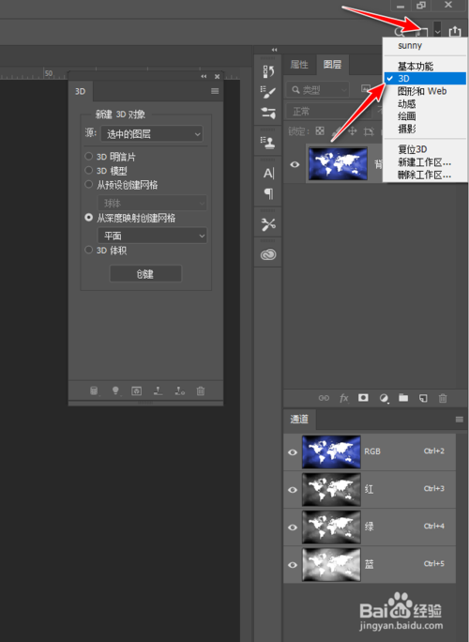Screen dimensions: 469x642
Task: Open the Paragraph panel icon
Action: [268, 193]
